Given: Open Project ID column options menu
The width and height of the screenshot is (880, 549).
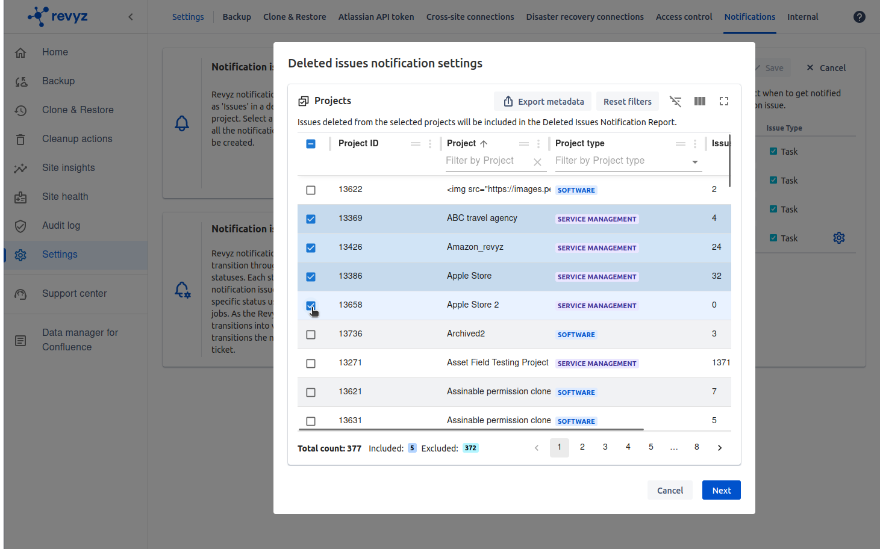Looking at the screenshot, I should click(x=430, y=144).
